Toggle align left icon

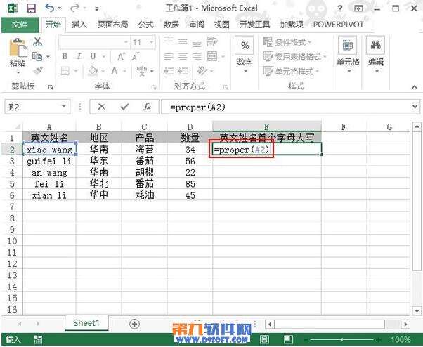169,56
